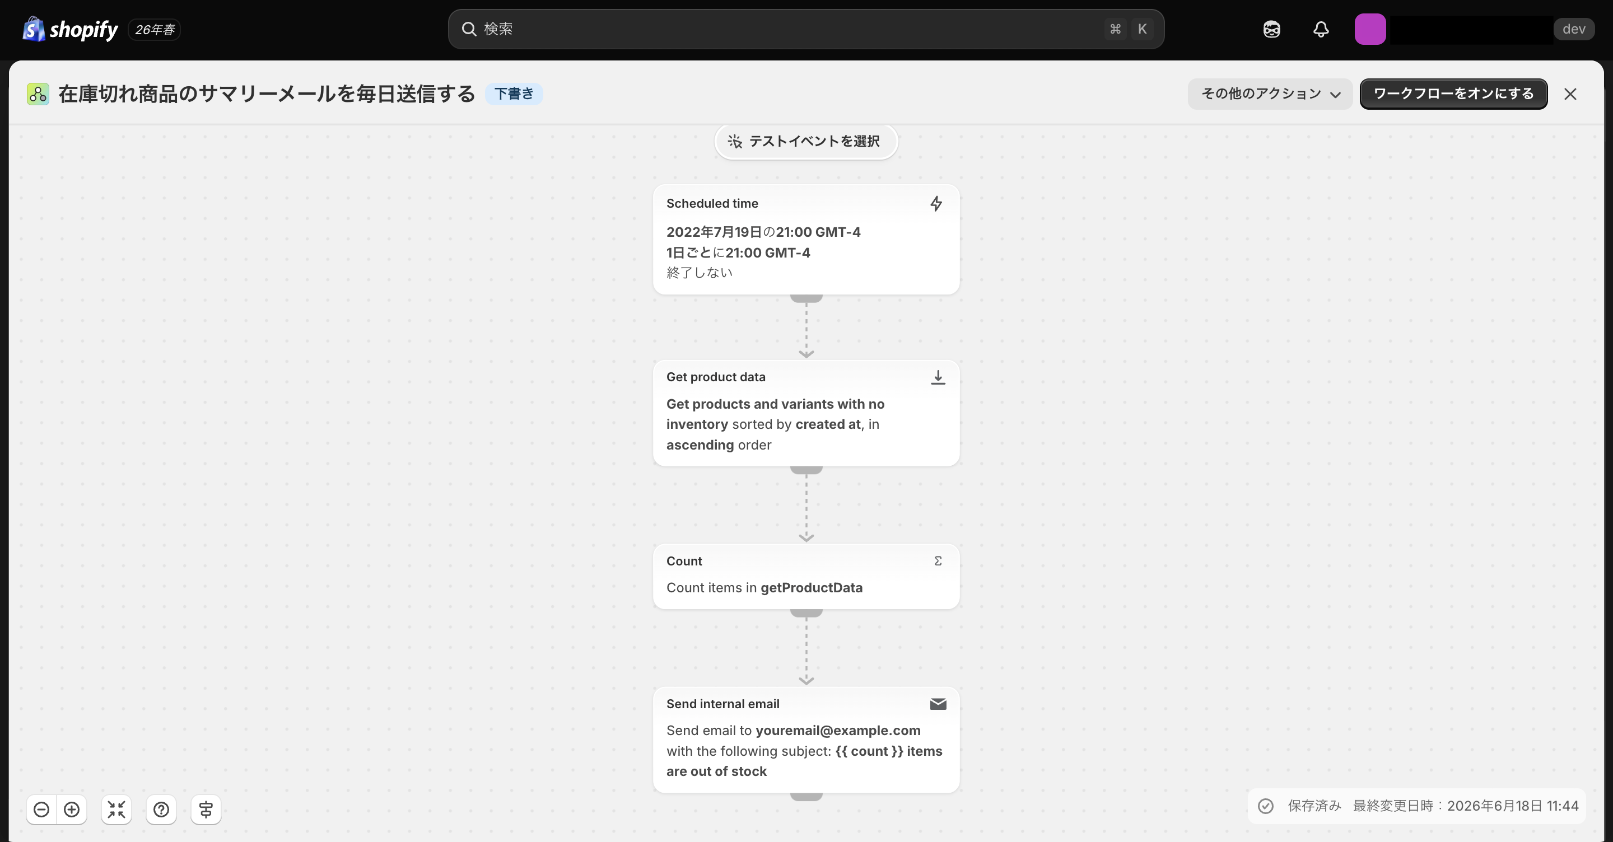Fit workflow to screen icon
This screenshot has height=842, width=1613.
tap(116, 810)
